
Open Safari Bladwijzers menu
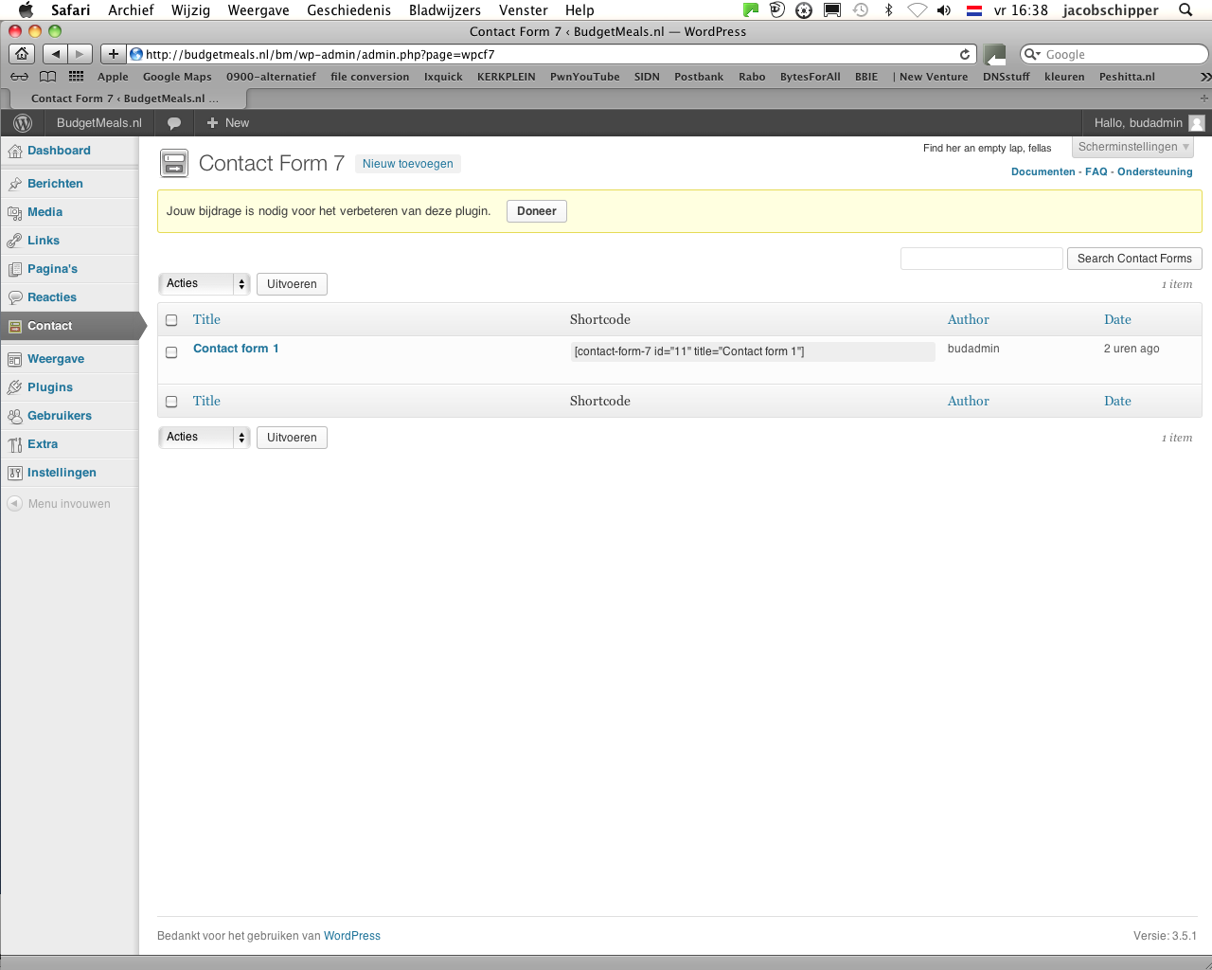445,10
